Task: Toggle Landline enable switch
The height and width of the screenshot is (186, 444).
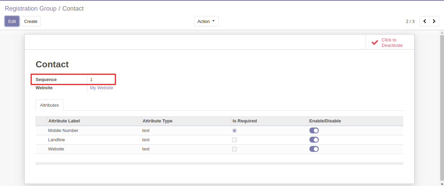Action: tap(314, 140)
